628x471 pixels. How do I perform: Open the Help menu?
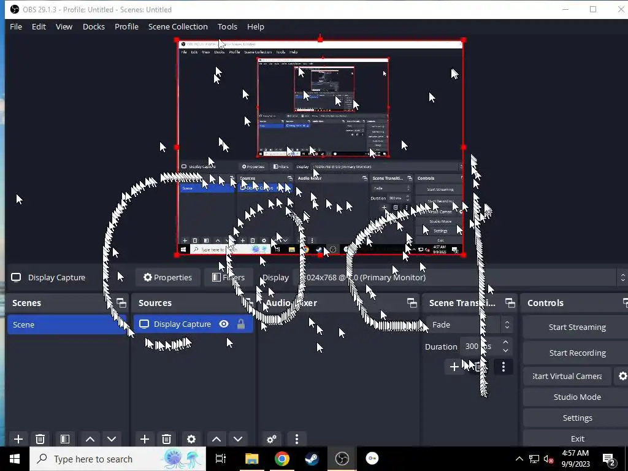point(256,26)
